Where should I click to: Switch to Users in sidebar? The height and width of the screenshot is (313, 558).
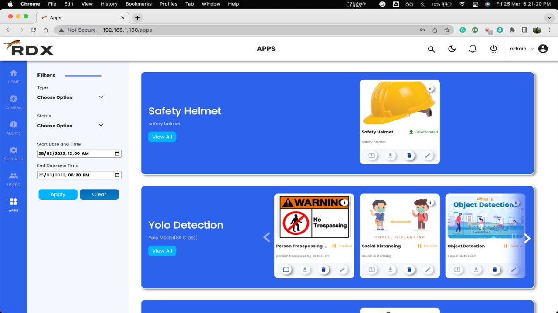(14, 179)
